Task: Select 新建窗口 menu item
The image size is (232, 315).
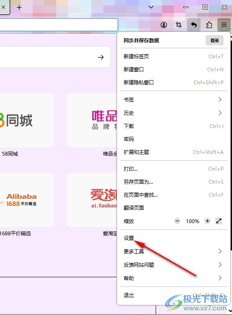Action: 174,70
